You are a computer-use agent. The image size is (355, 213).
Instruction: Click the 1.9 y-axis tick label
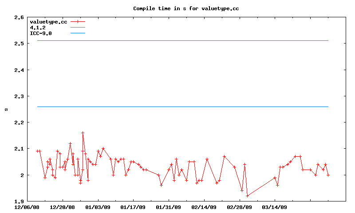click(18, 201)
